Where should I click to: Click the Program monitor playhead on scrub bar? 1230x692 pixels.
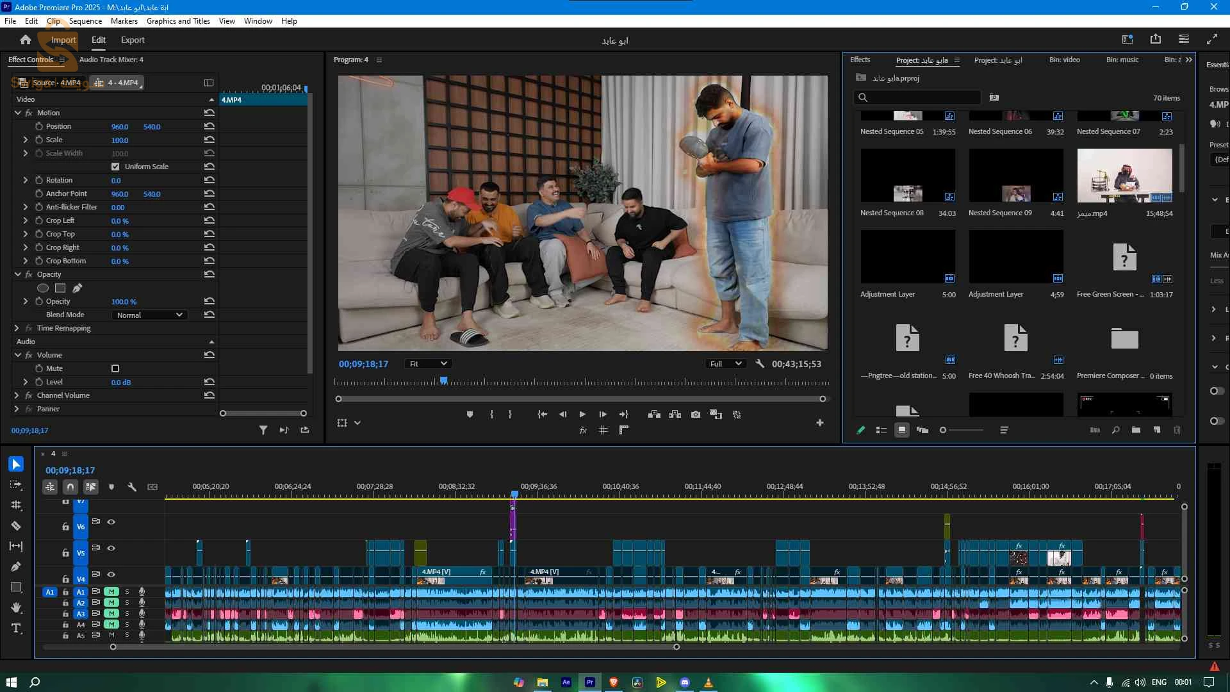[443, 381]
